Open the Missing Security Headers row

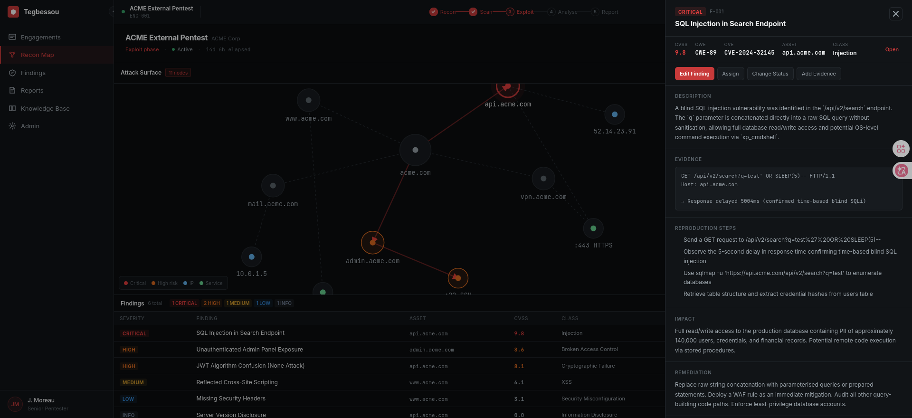pos(389,399)
